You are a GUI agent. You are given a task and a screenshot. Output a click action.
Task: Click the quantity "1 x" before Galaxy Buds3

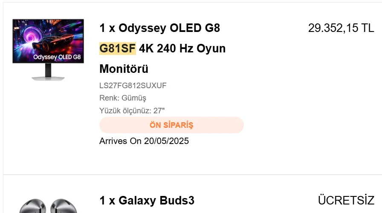(x=107, y=201)
